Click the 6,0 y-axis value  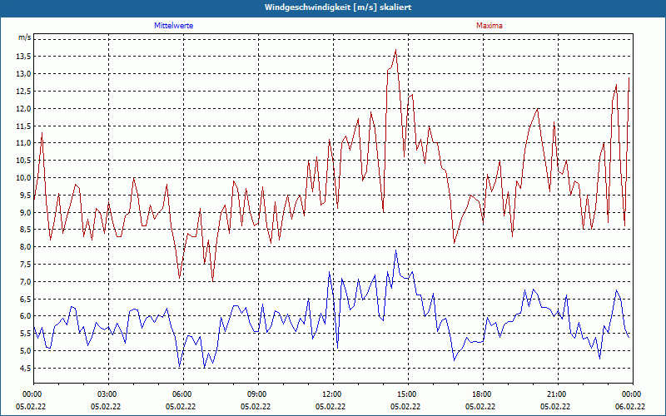coord(26,316)
